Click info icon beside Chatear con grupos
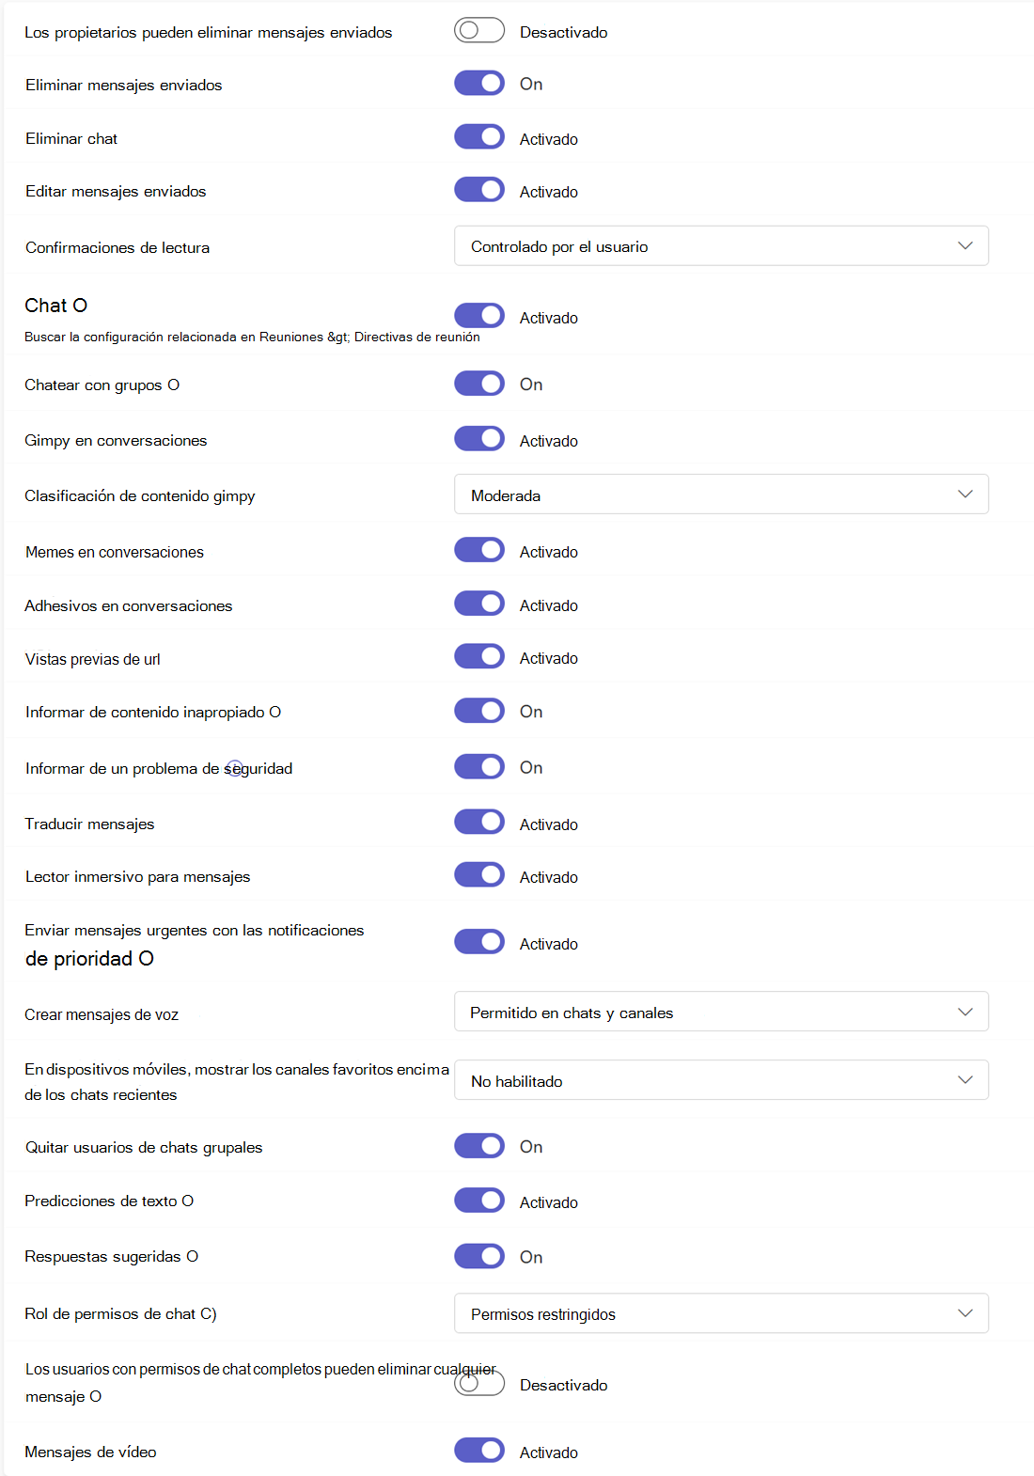This screenshot has width=1034, height=1476. tap(173, 385)
